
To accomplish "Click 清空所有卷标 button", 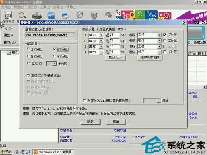I will pos(150,57).
